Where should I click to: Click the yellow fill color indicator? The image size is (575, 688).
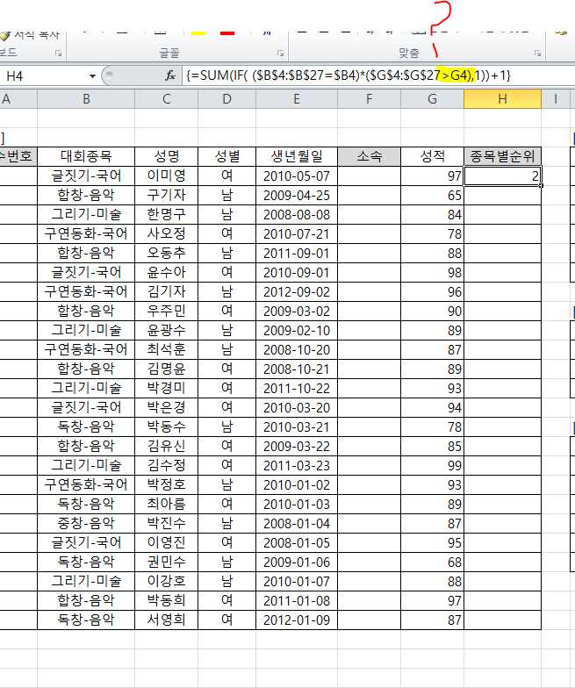tap(198, 32)
